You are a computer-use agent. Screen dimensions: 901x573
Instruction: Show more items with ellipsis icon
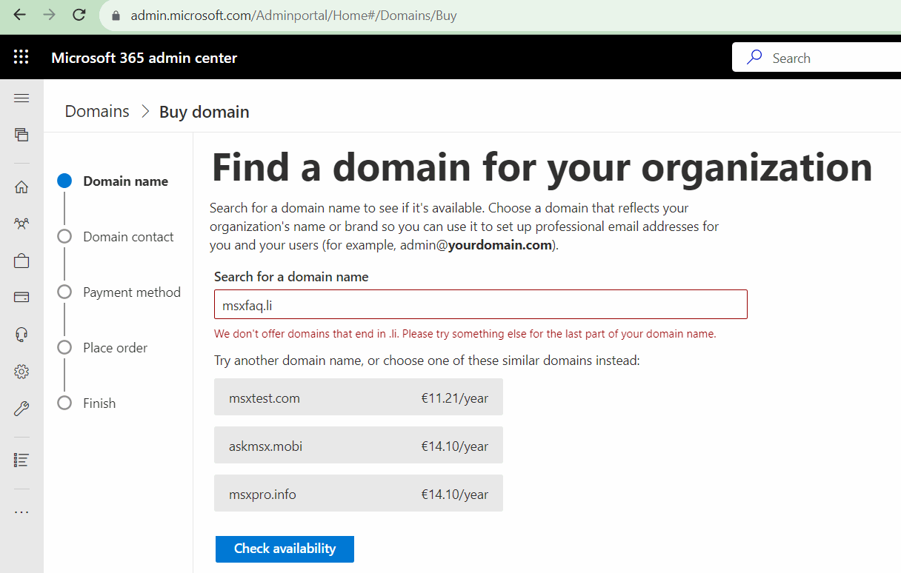tap(21, 512)
